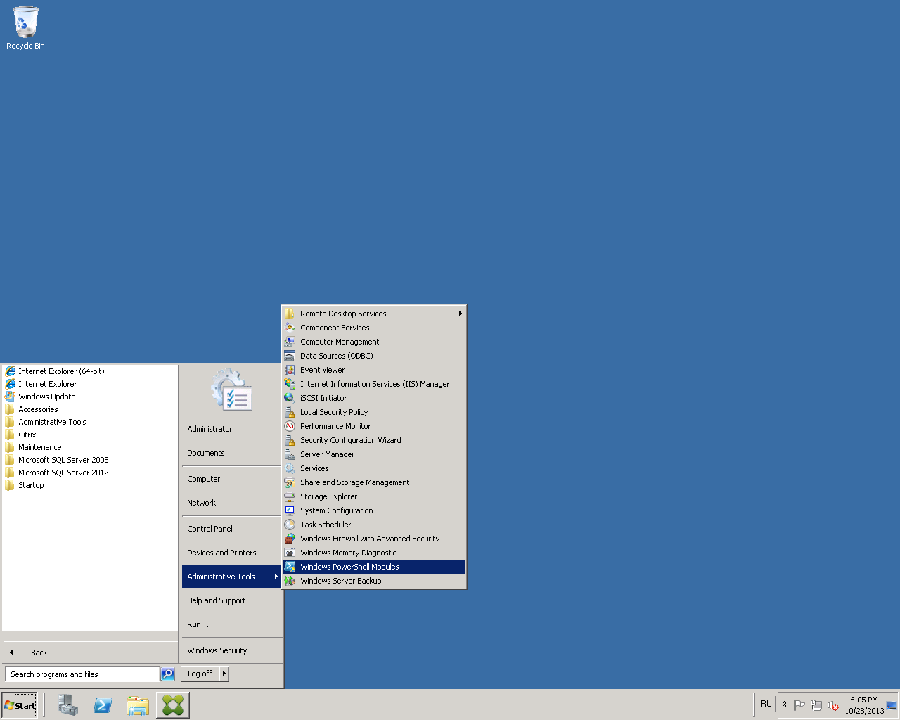
Task: Open Server Manager menu entry
Action: click(x=374, y=454)
